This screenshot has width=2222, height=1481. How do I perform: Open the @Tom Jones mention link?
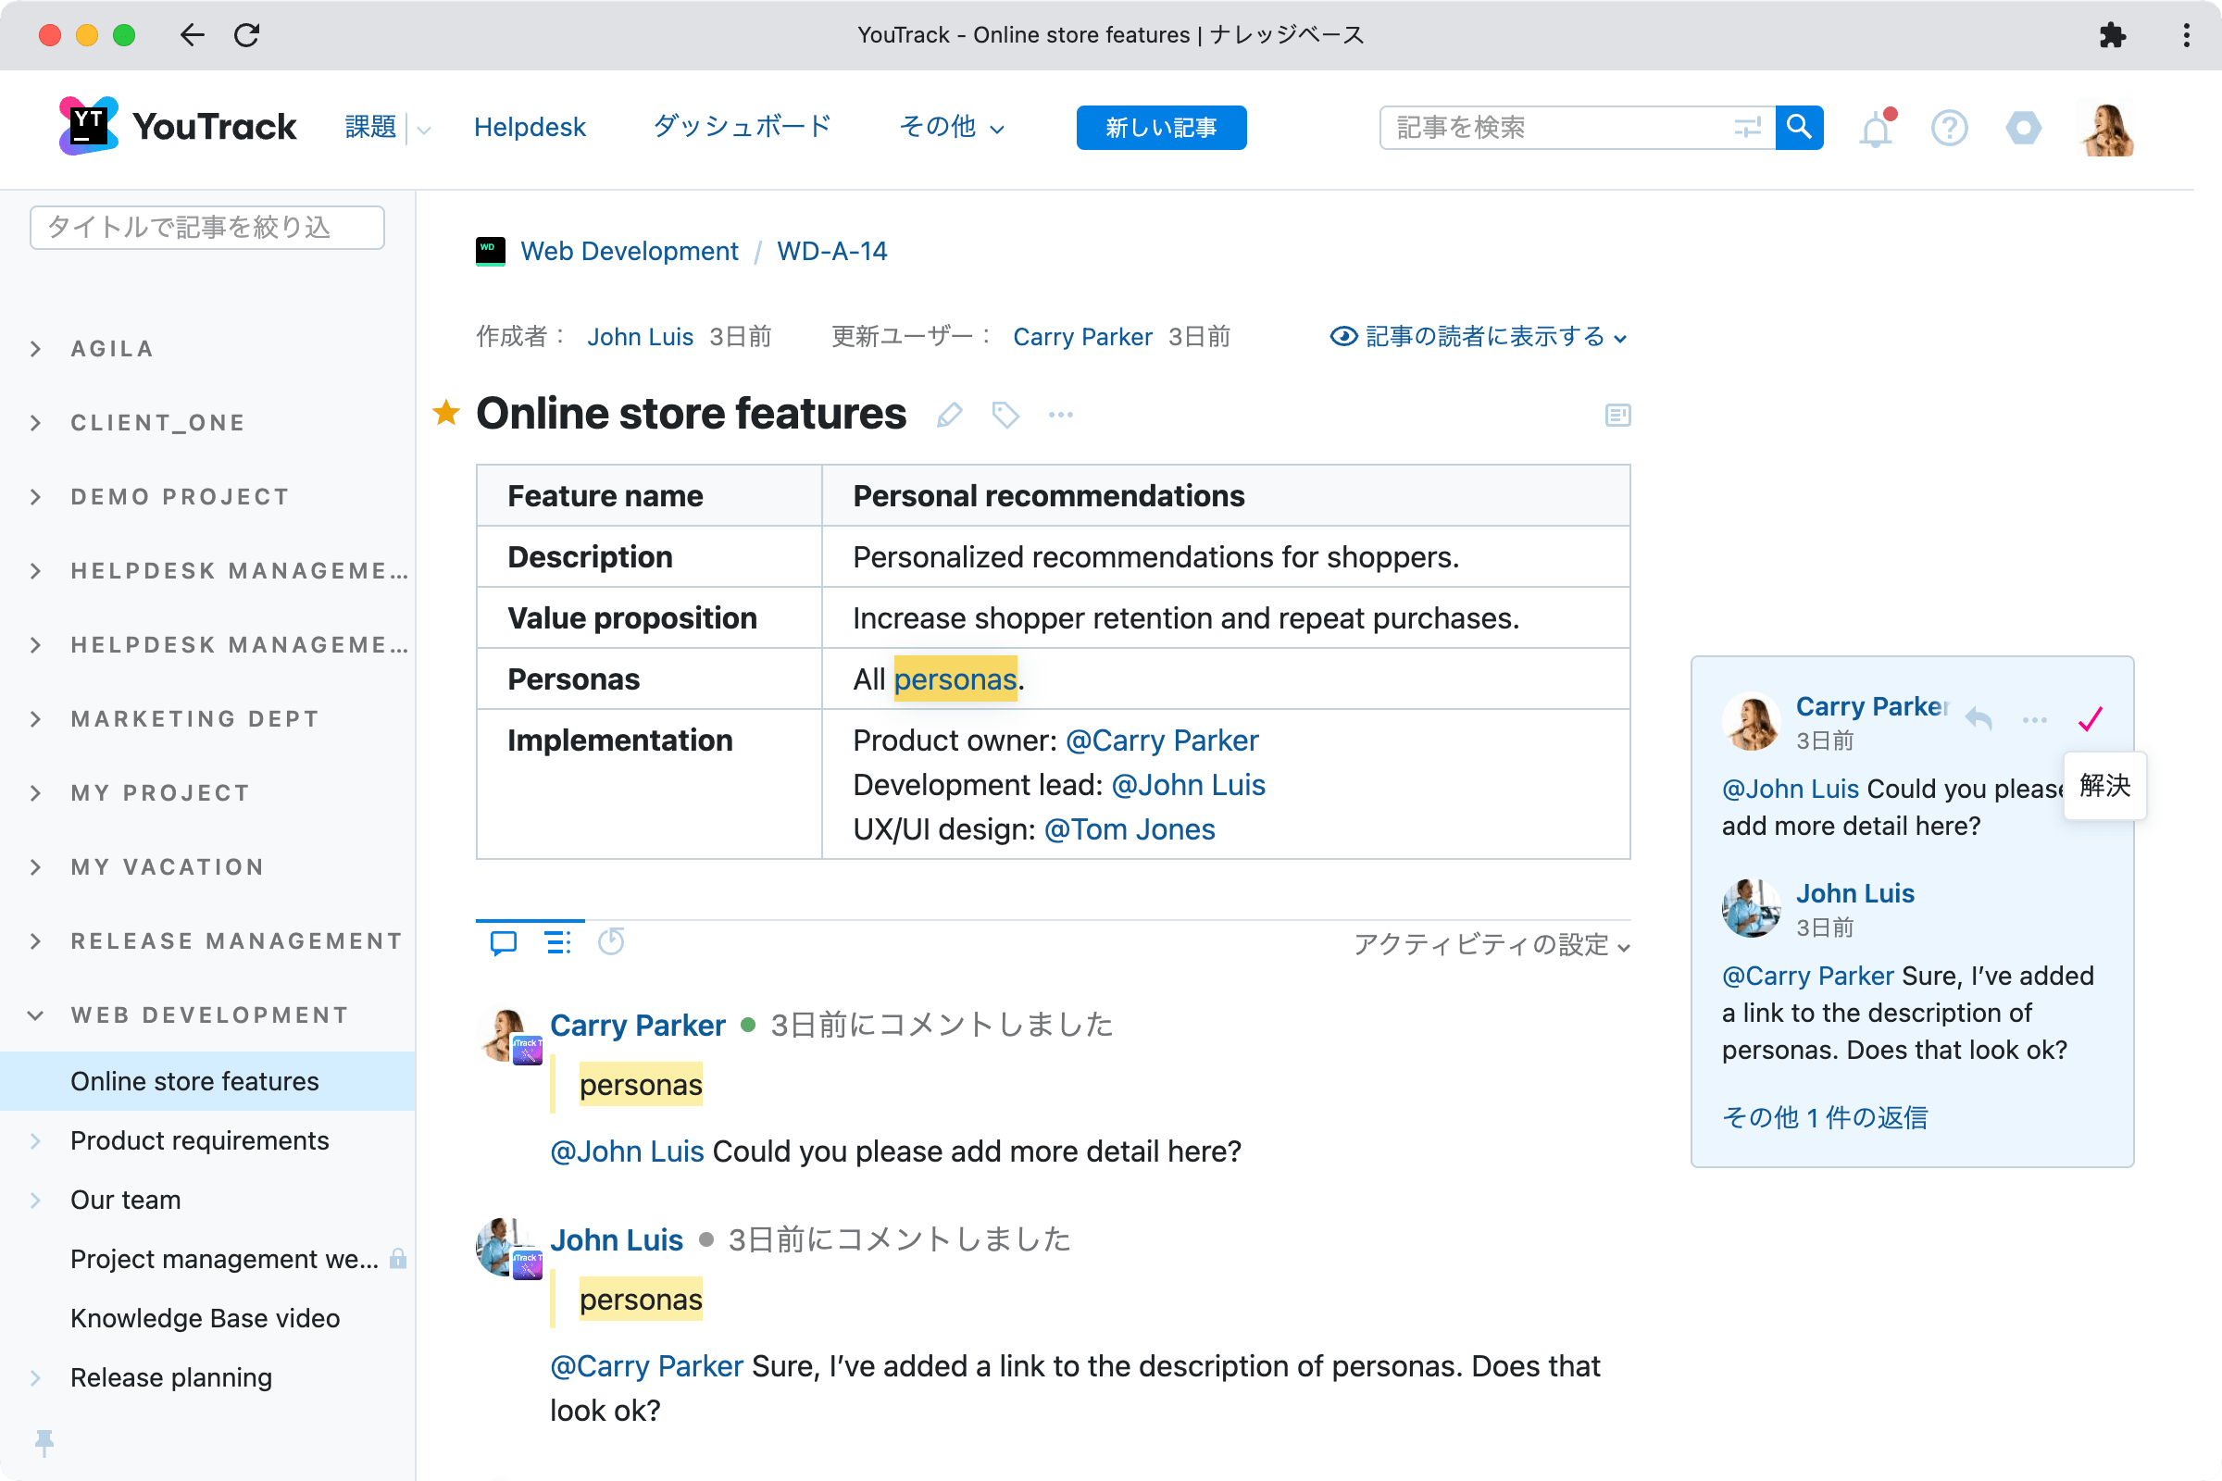[1129, 829]
